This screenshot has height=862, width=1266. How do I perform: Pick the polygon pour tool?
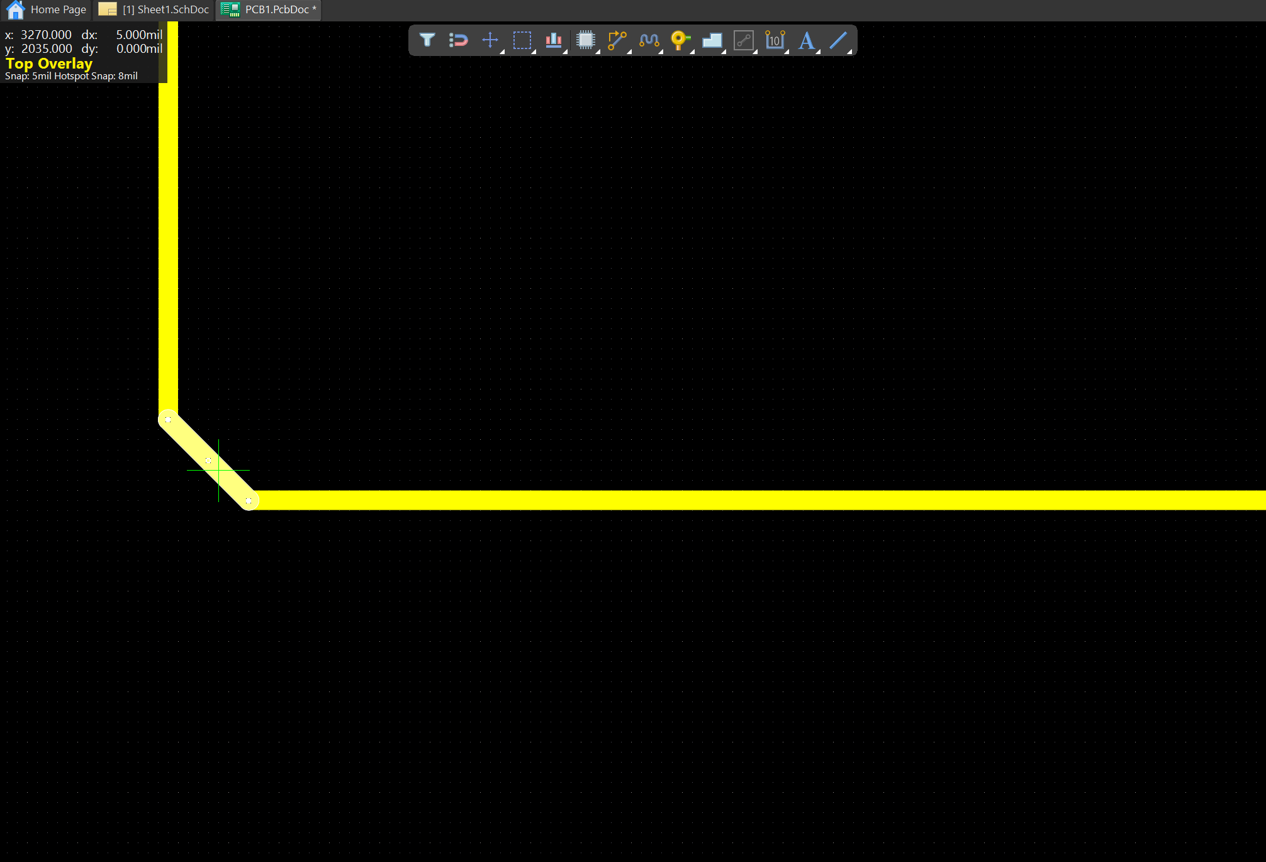coord(712,40)
